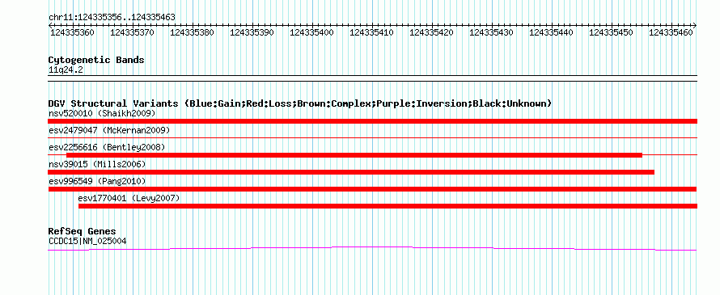The width and height of the screenshot is (720, 295).
Task: Click ruler position 124335370
Action: tap(132, 32)
